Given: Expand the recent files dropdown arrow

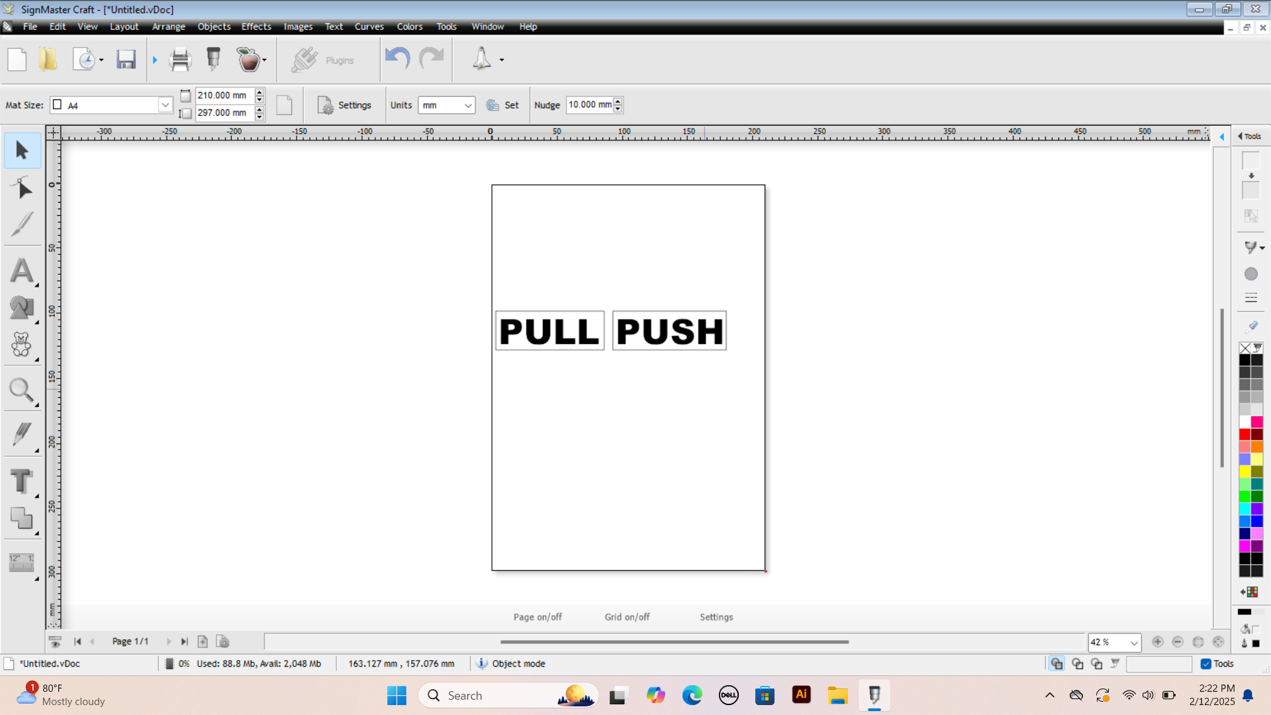Looking at the screenshot, I should [101, 60].
